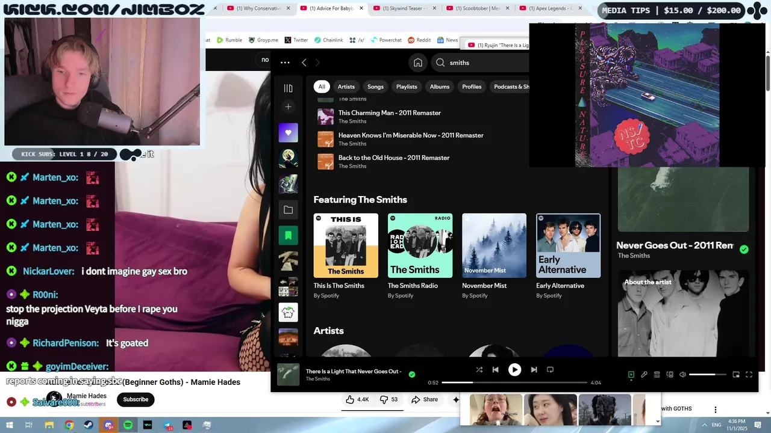Open lyrics microphone icon

pyautogui.click(x=644, y=375)
